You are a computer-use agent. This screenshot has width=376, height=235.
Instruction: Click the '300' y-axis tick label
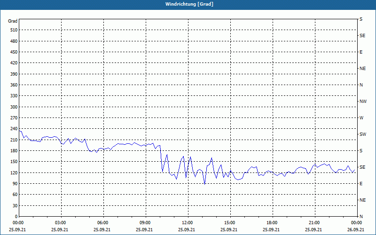coord(14,107)
